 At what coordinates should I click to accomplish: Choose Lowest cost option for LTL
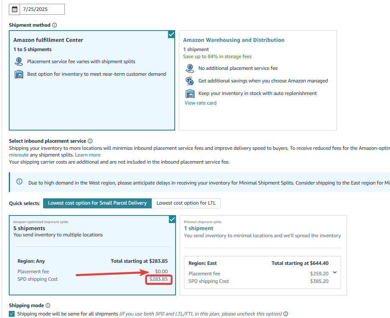(x=186, y=203)
